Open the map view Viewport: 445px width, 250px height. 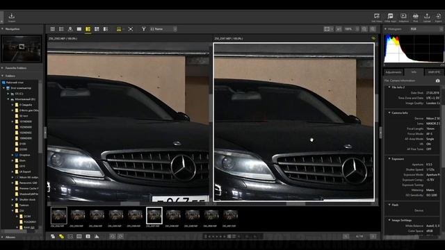click(70, 29)
